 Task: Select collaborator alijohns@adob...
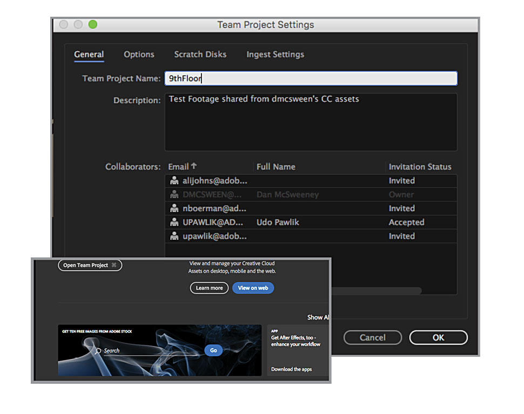click(311, 181)
